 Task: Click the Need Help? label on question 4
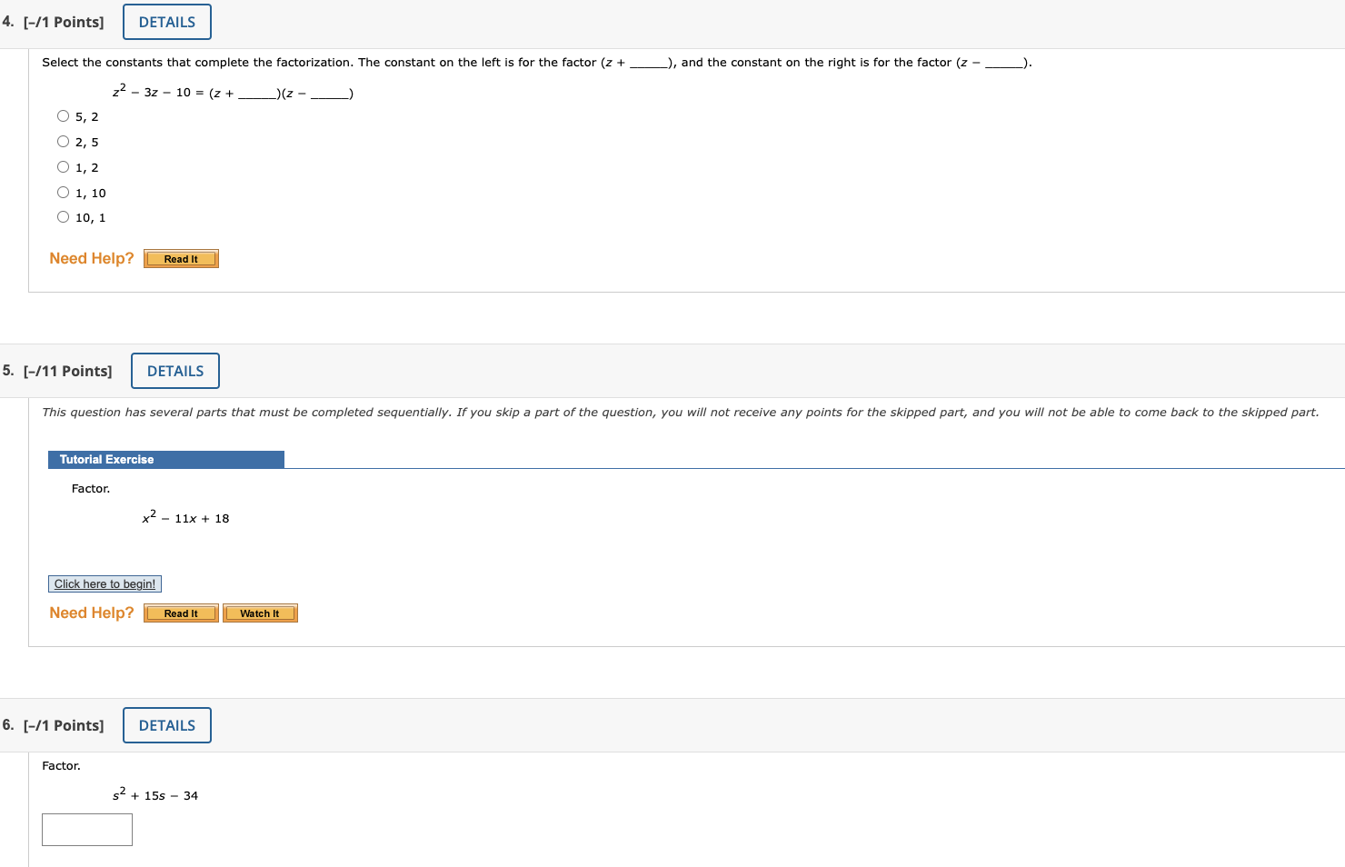tap(91, 258)
